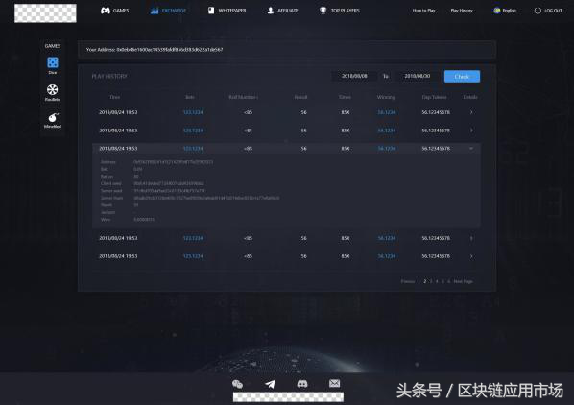Screen dimensions: 574x405
Task: Click the site logo in the header
Action: [45, 13]
